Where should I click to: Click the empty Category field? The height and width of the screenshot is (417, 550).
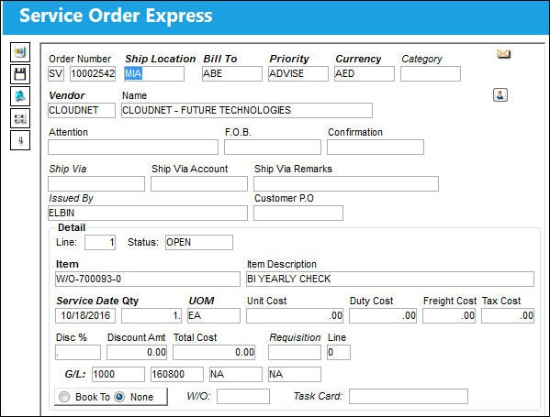point(431,74)
